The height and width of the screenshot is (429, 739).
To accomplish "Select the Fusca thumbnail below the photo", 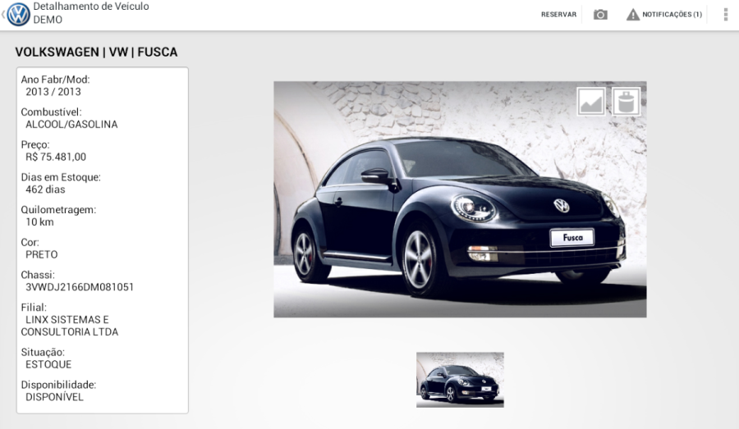I will (x=460, y=380).
